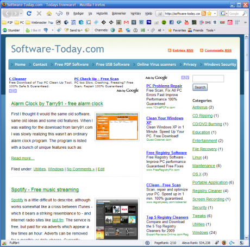Click the Comments RSS feed icon
Screen dimensions: 250x247
click(x=202, y=50)
